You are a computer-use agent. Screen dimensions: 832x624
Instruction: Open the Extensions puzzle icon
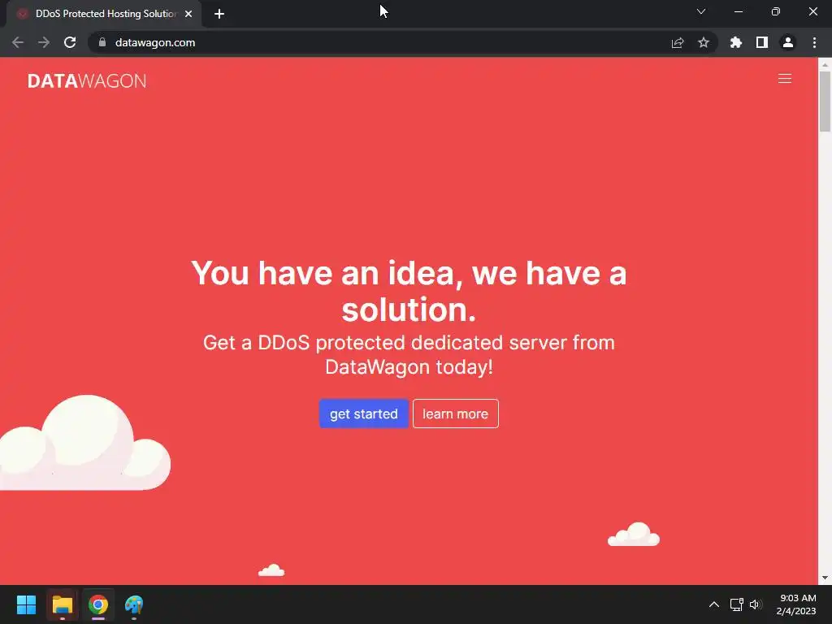[736, 42]
